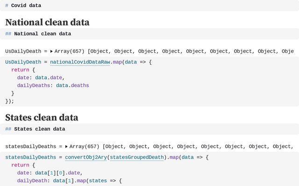
Task: Place cursor on 'date: data.date,' line
Action: (x=41, y=78)
